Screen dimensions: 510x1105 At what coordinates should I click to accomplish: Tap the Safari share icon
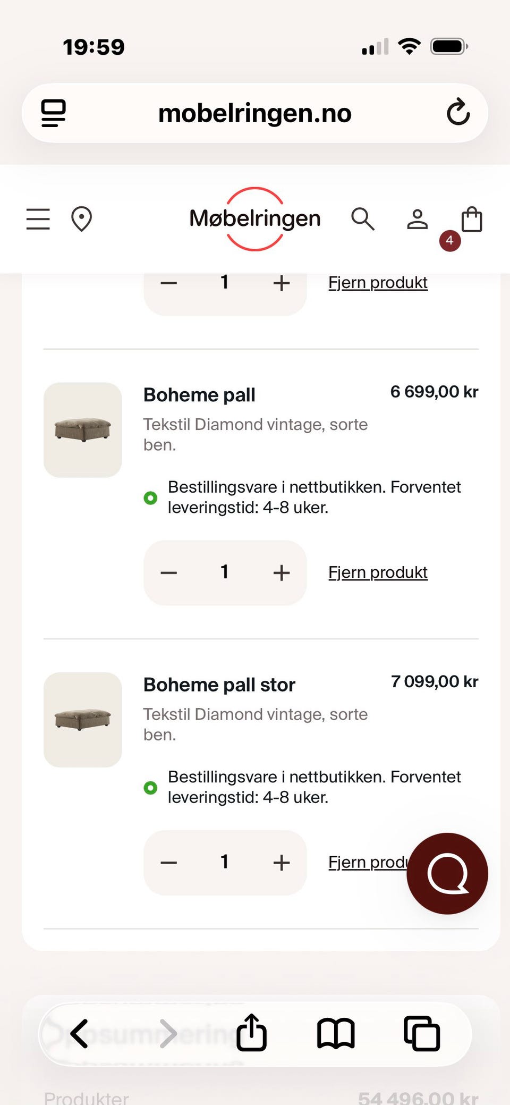click(x=251, y=1033)
